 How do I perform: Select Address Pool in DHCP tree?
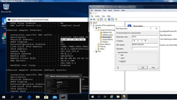click(107, 32)
